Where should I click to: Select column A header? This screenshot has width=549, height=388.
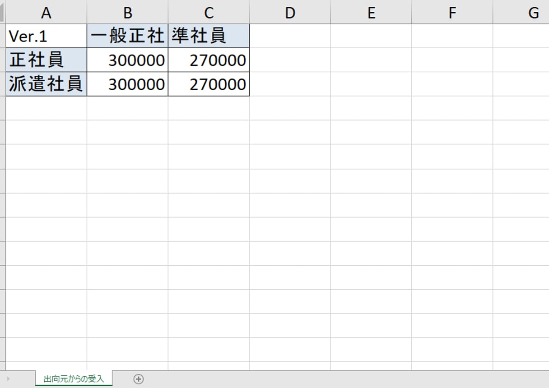tap(46, 13)
